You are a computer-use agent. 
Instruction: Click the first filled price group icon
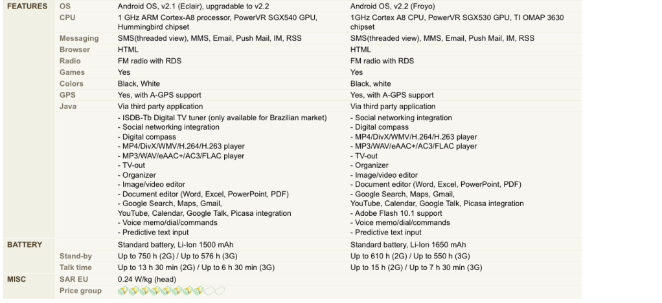coord(122,291)
